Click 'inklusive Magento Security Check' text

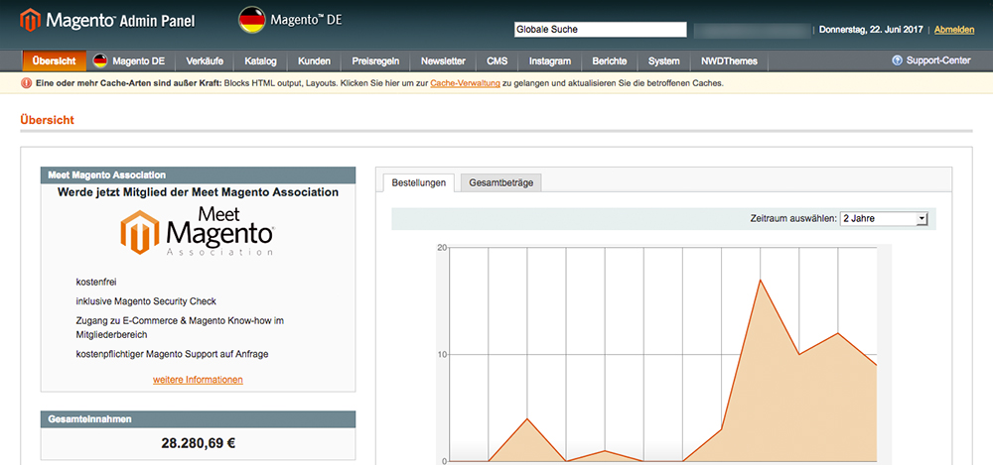pos(146,301)
